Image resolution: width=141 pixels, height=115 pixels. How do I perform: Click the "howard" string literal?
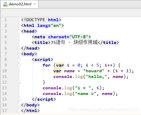click(94, 71)
